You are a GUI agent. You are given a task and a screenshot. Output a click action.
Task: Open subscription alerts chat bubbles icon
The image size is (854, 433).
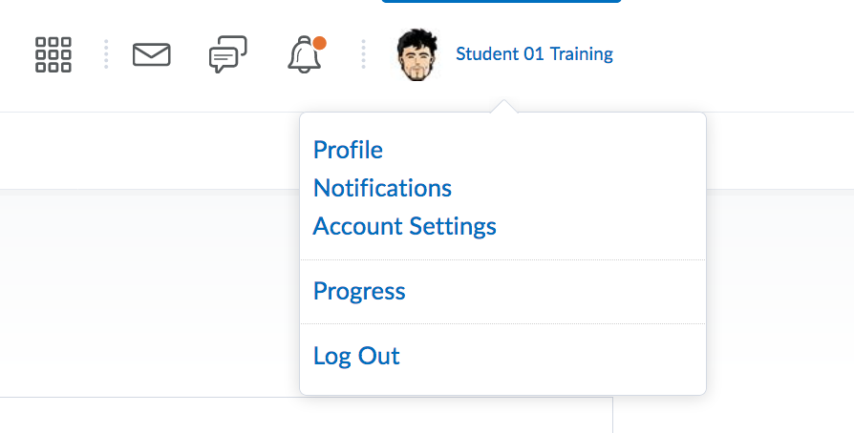227,54
